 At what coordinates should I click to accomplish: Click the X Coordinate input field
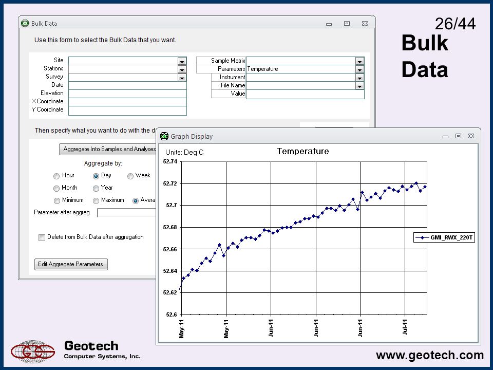point(127,102)
